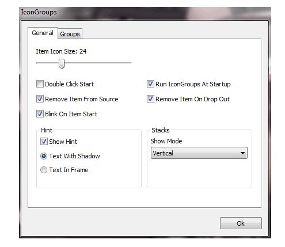Click the Item Icon Size slider thumb
The height and width of the screenshot is (247, 285).
[62, 63]
